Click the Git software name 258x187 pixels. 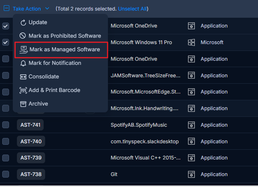pos(114,174)
